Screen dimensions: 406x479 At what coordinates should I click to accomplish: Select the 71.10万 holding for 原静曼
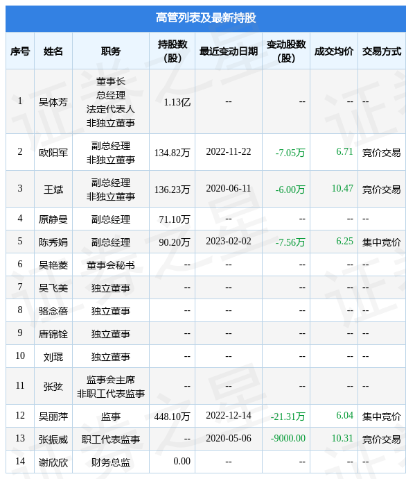pos(175,219)
